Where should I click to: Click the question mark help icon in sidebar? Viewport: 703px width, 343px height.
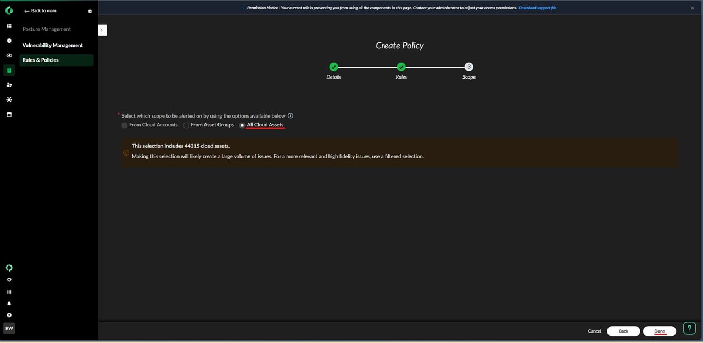(9, 315)
